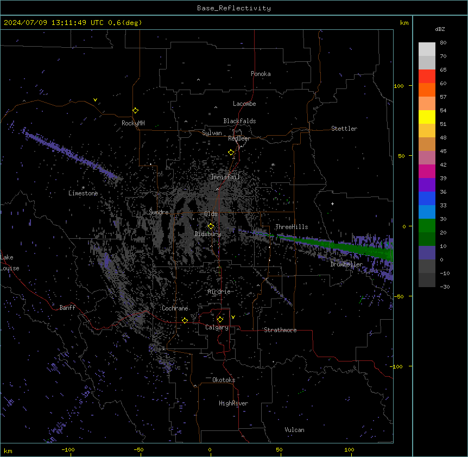Click the Base_Reflectivity title
The height and width of the screenshot is (457, 468).
click(234, 8)
